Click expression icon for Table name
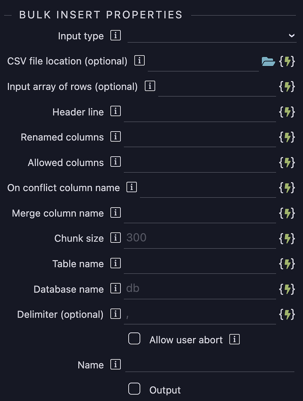This screenshot has width=303, height=401. [x=287, y=264]
